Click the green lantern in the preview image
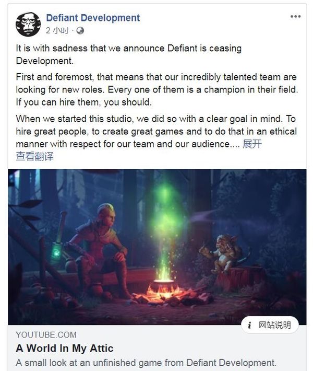Screen dimensions: 313x371 coord(57,253)
